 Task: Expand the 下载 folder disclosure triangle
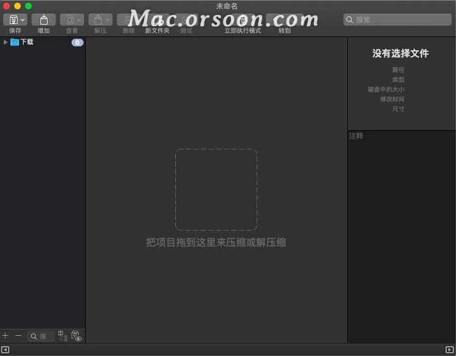(5, 42)
